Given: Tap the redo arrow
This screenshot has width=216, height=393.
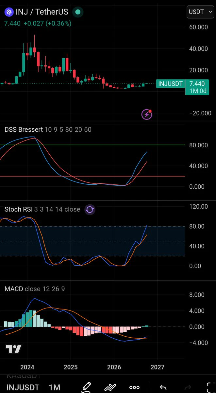Looking at the screenshot, I should (x=188, y=387).
